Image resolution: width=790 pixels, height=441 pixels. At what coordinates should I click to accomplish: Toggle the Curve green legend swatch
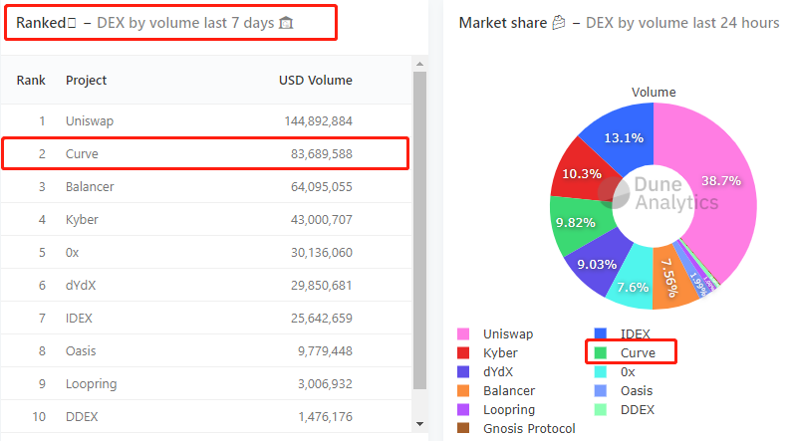click(600, 353)
